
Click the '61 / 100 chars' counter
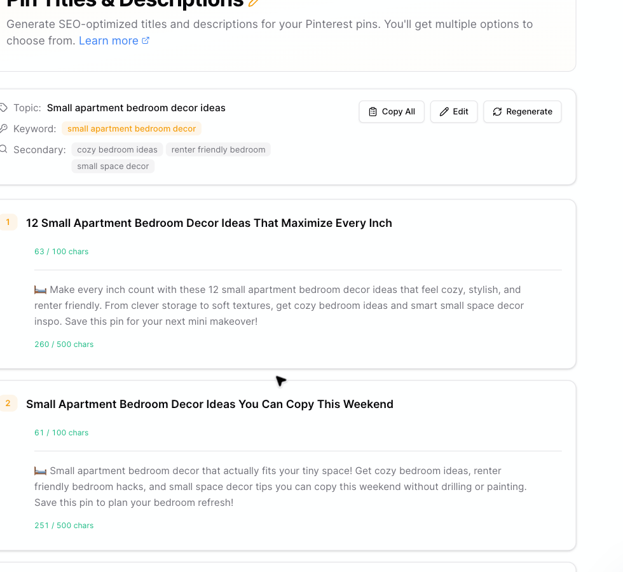pyautogui.click(x=61, y=433)
